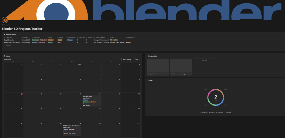Open the Milestone Pro... column header menu
285x138 pixels.
click(130, 37)
